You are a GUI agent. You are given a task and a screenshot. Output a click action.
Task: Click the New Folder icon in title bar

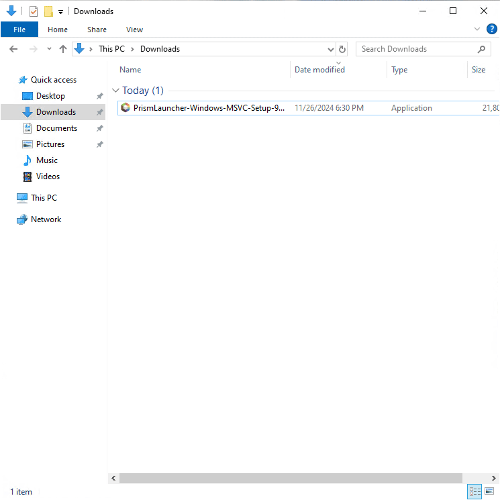coord(48,11)
